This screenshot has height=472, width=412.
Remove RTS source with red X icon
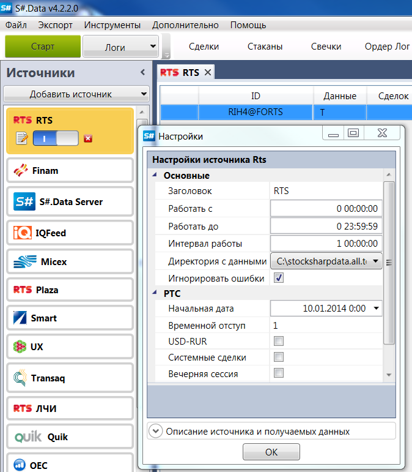point(88,138)
